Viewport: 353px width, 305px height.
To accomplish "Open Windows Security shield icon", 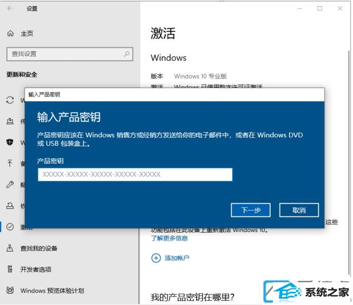I will pyautogui.click(x=10, y=142).
